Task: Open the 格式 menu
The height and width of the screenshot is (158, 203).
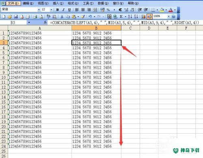Action: click(x=73, y=3)
